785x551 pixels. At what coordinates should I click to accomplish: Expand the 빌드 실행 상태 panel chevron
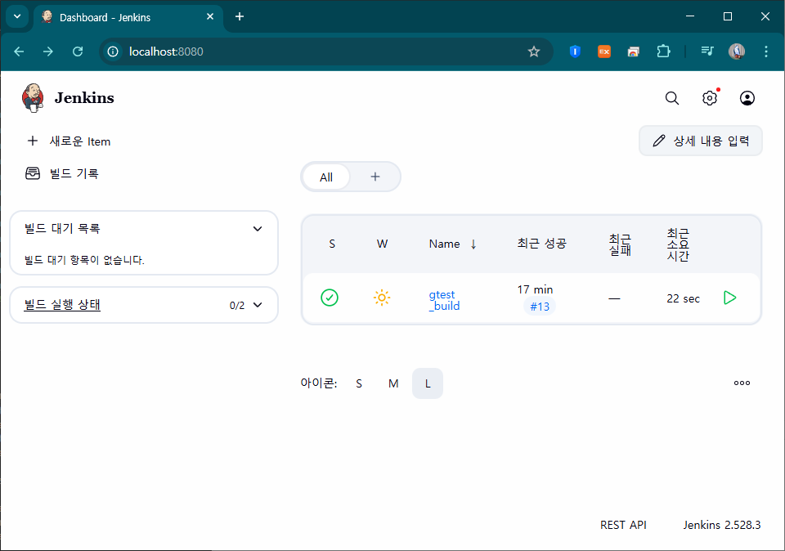(x=258, y=305)
